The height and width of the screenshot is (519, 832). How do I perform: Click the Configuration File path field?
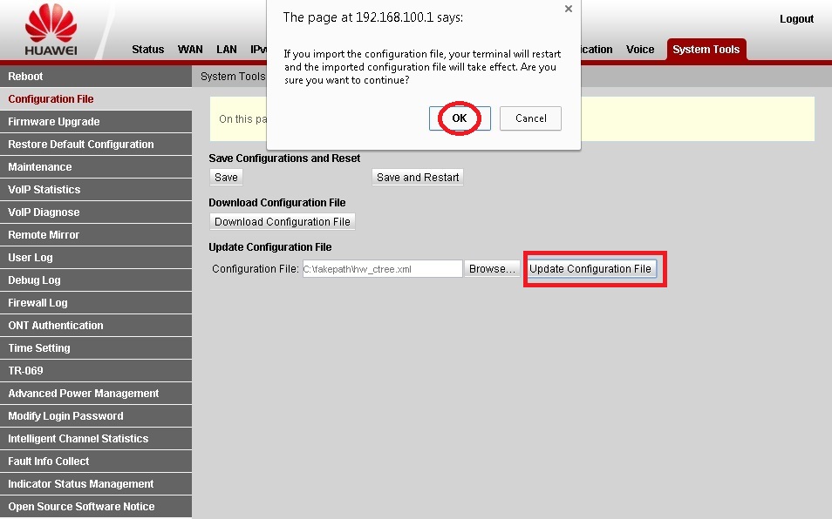click(382, 269)
